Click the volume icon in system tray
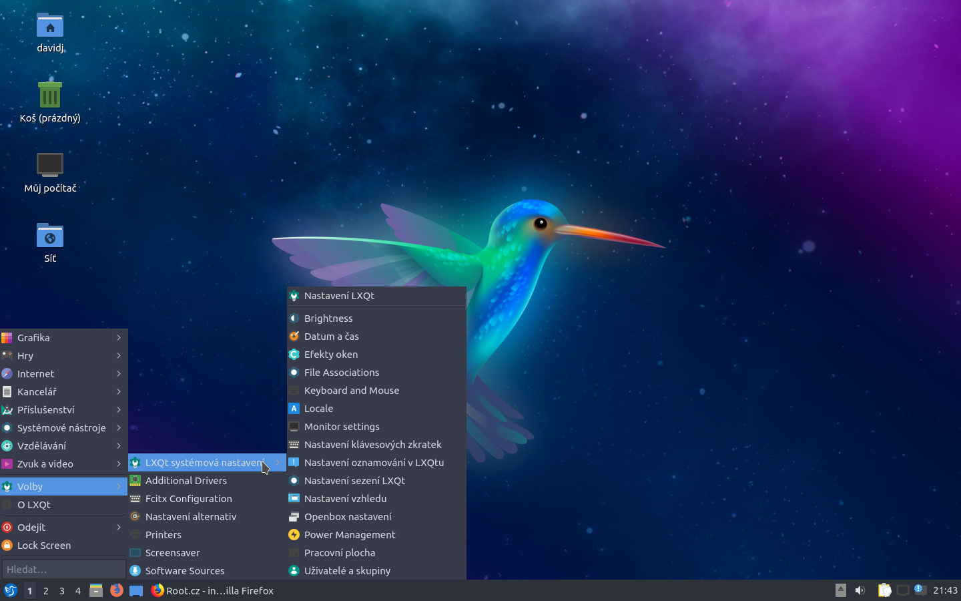 860,590
